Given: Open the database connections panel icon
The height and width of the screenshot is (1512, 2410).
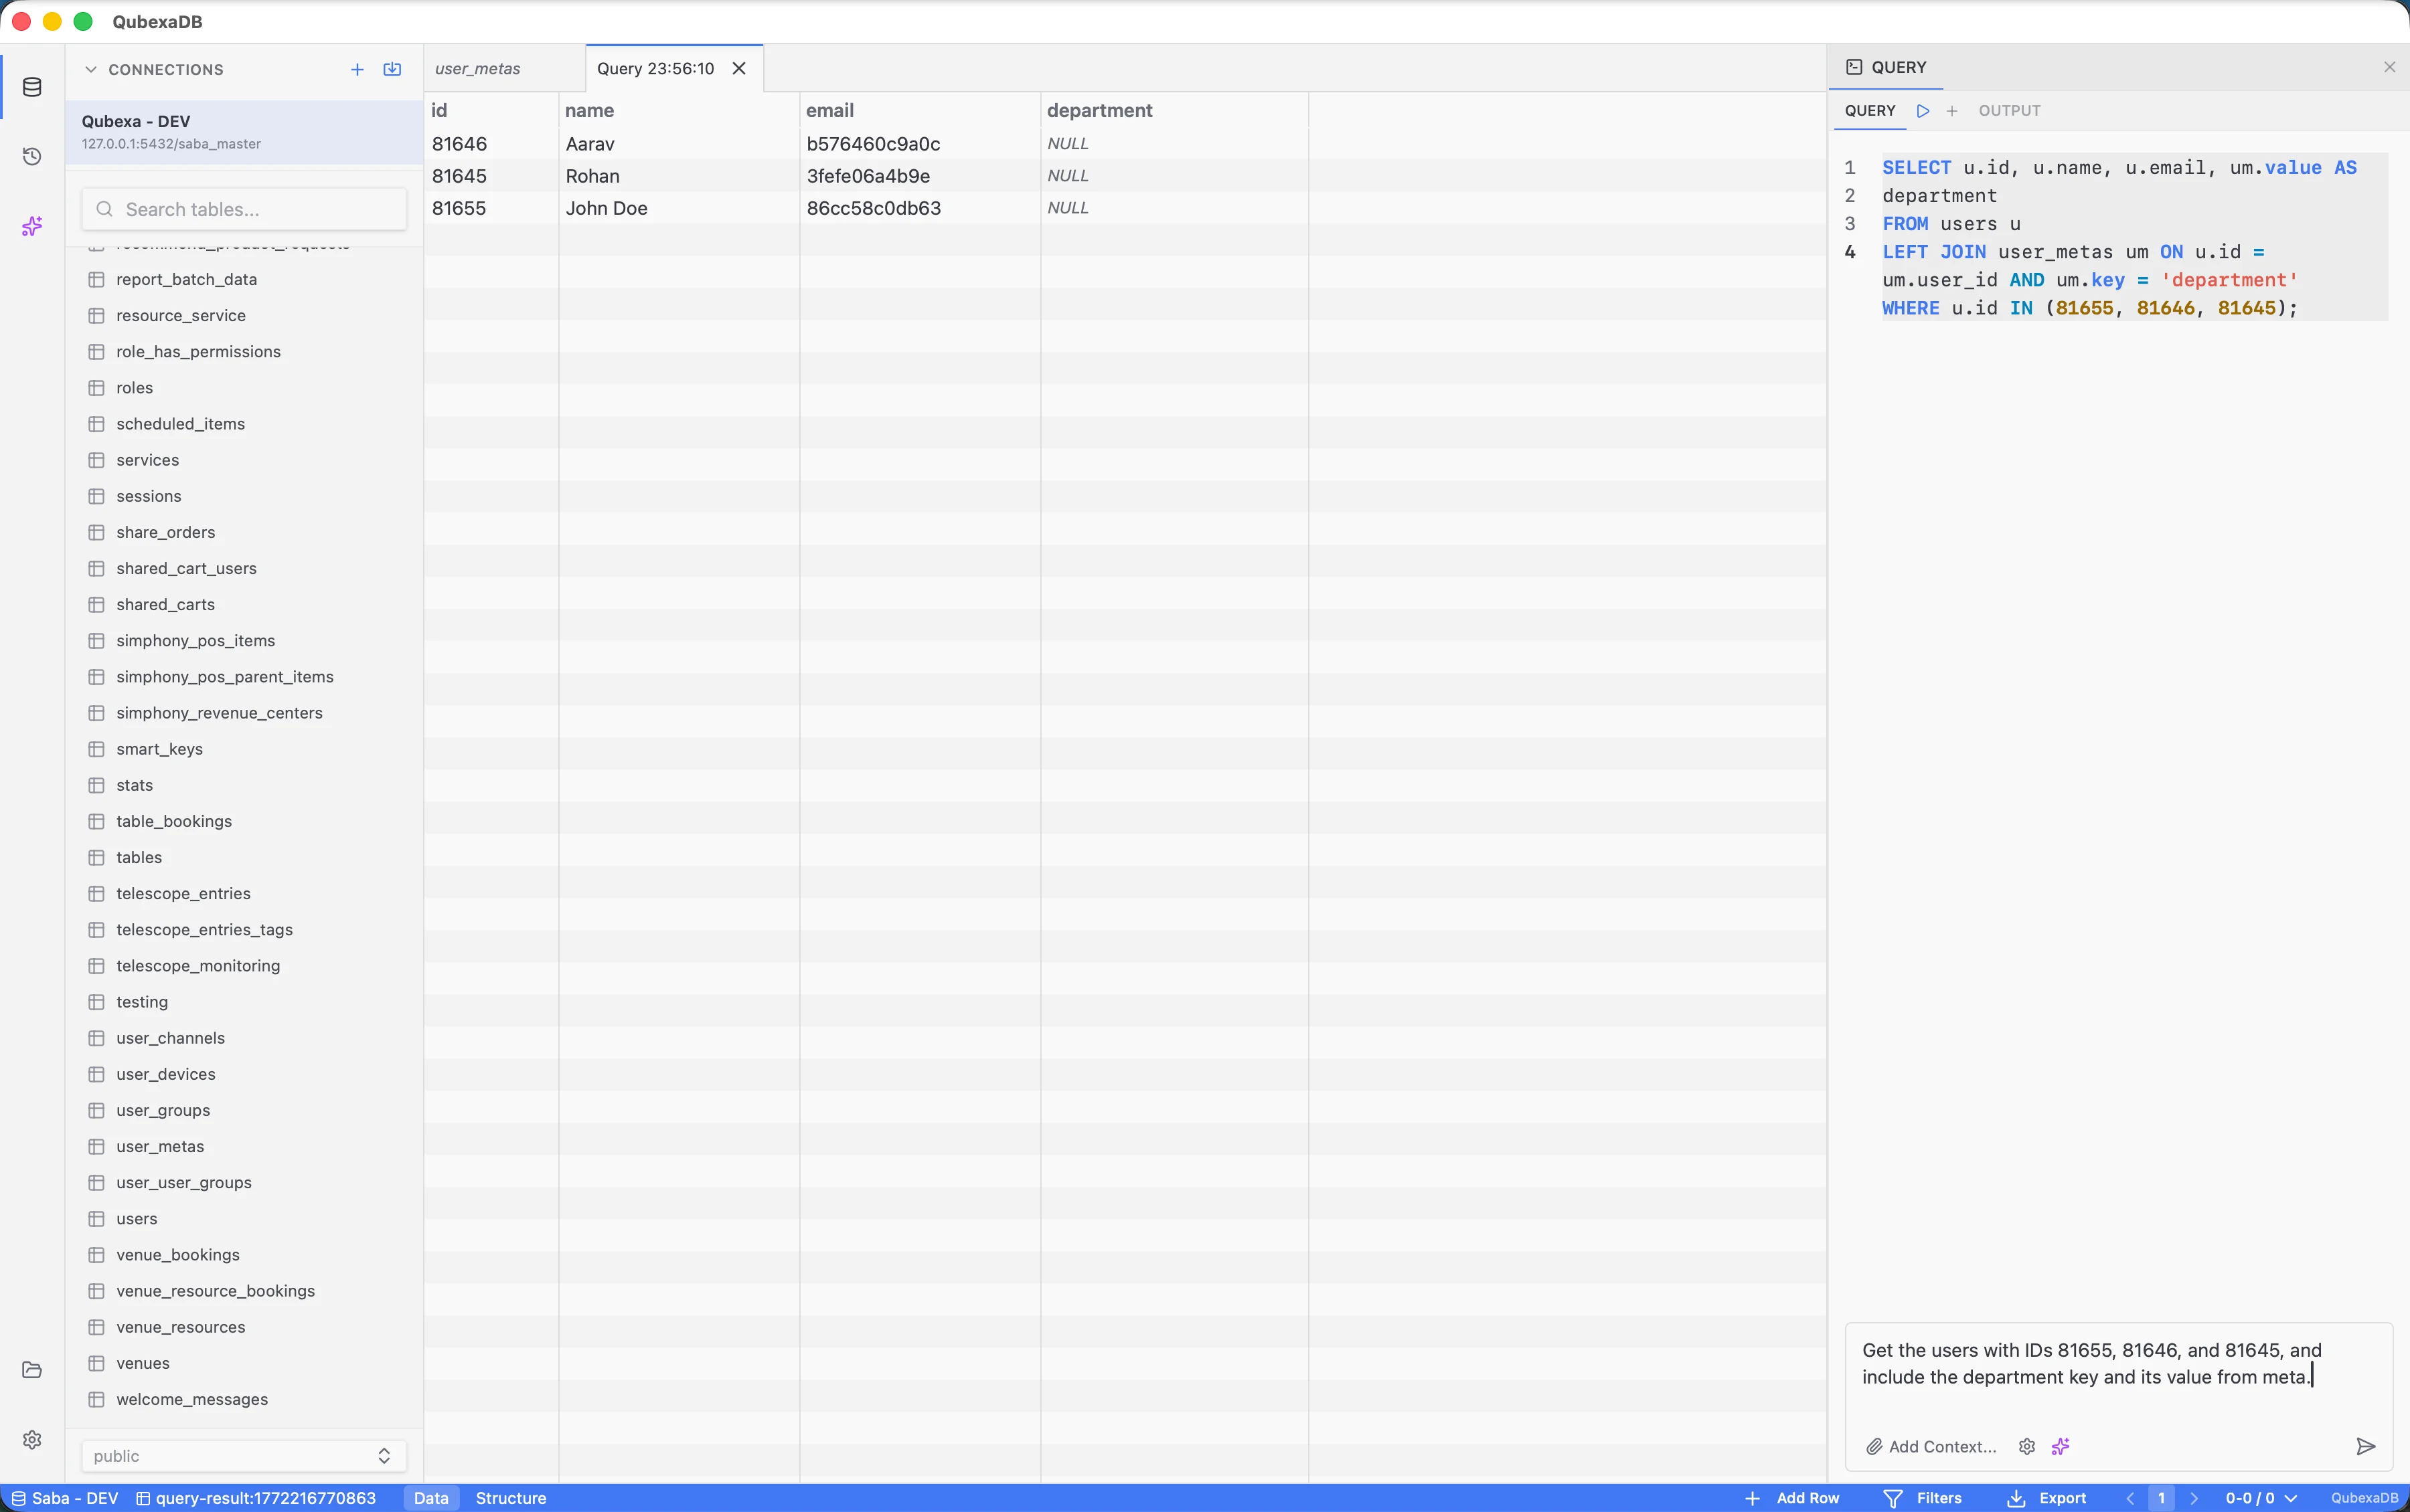Looking at the screenshot, I should [x=32, y=86].
